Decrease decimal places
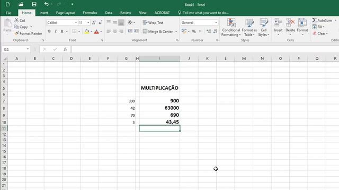 [x=215, y=32]
